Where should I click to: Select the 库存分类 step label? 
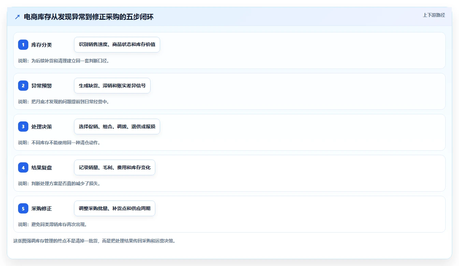click(42, 45)
